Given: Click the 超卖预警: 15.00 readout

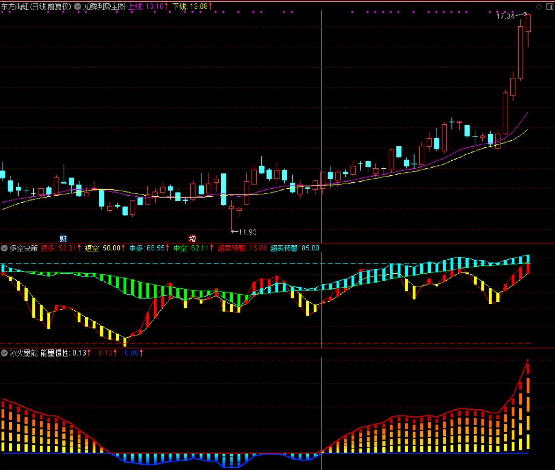Looking at the screenshot, I should coord(242,248).
